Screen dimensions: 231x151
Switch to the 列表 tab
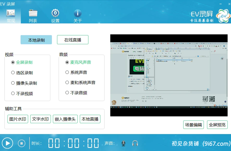[33, 16]
